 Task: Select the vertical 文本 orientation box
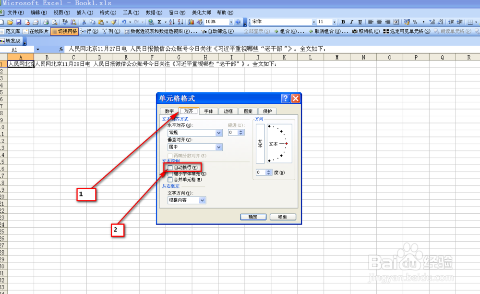[260, 144]
